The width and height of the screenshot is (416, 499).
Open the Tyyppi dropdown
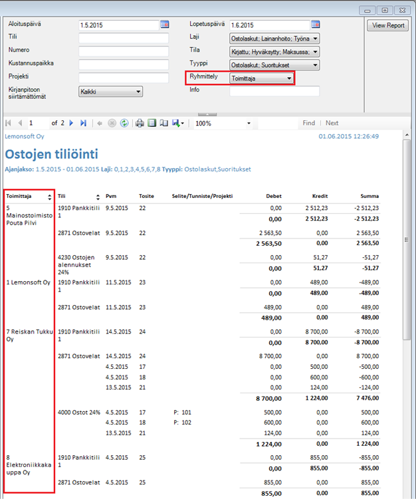pyautogui.click(x=274, y=65)
